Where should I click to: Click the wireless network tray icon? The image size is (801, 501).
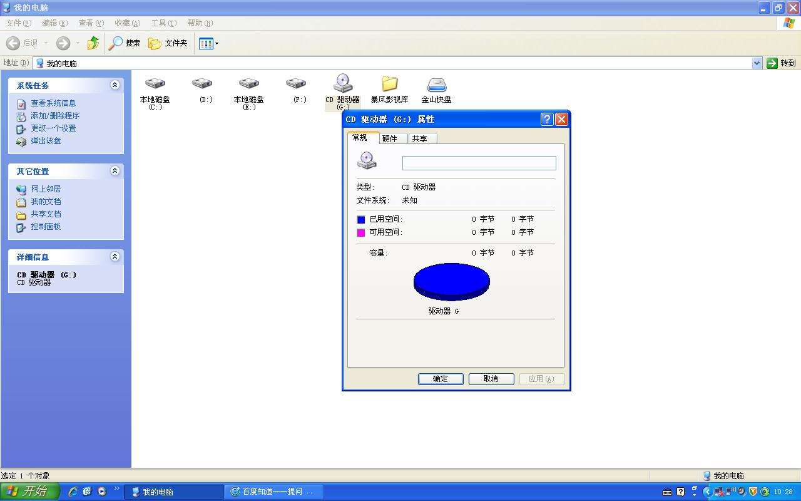[730, 492]
